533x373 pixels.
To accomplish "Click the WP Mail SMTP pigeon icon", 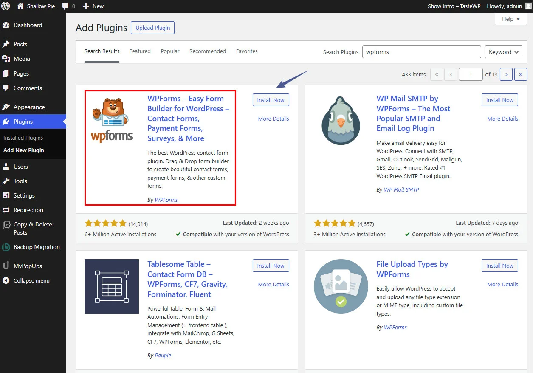I will pos(341,121).
